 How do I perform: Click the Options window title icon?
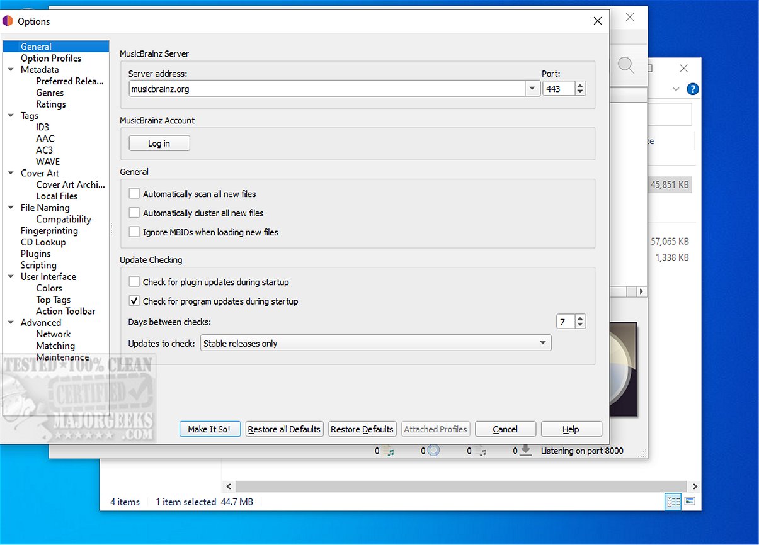tap(8, 21)
